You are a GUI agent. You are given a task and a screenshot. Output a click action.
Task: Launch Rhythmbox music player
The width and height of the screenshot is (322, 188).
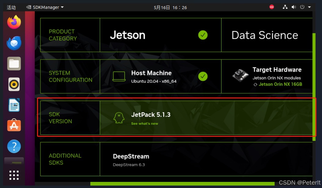coord(14,84)
